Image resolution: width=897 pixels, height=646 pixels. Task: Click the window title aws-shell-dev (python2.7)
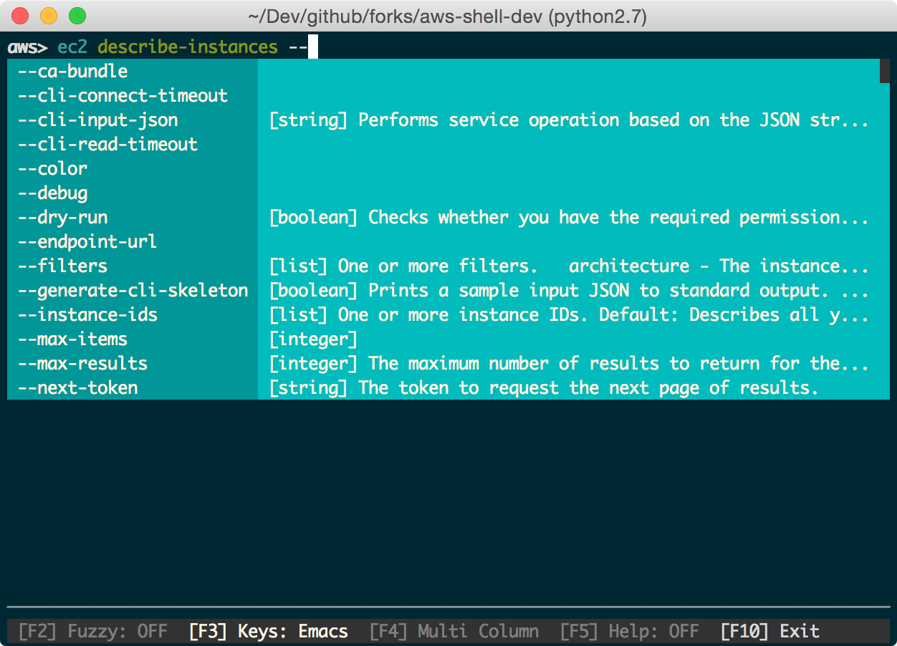[448, 15]
